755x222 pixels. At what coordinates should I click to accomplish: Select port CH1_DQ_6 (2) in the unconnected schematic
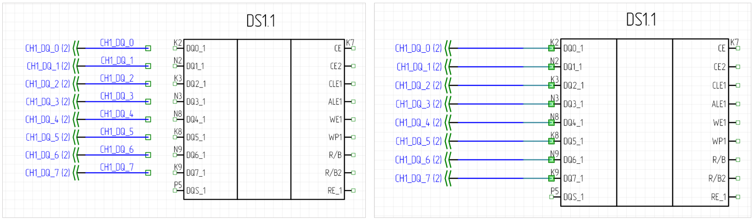click(48, 155)
